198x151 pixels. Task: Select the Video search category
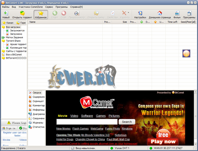click(74, 116)
